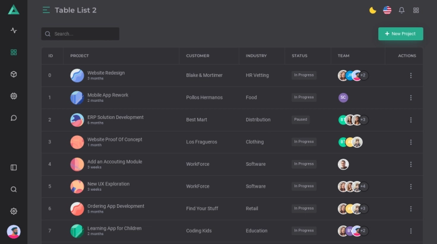Click the New Project button
437x244 pixels.
coord(400,34)
